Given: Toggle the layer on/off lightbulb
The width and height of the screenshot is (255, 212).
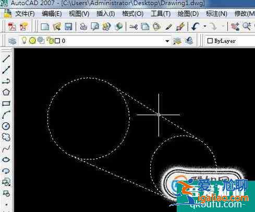Looking at the screenshot, I should pos(24,41).
